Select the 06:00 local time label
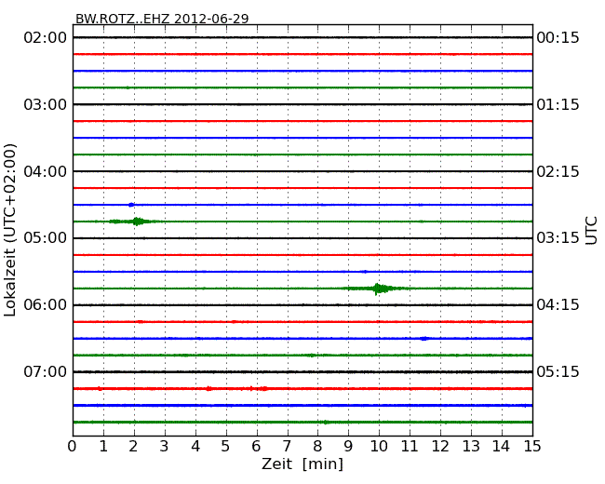This screenshot has height=484, width=605. [x=46, y=305]
